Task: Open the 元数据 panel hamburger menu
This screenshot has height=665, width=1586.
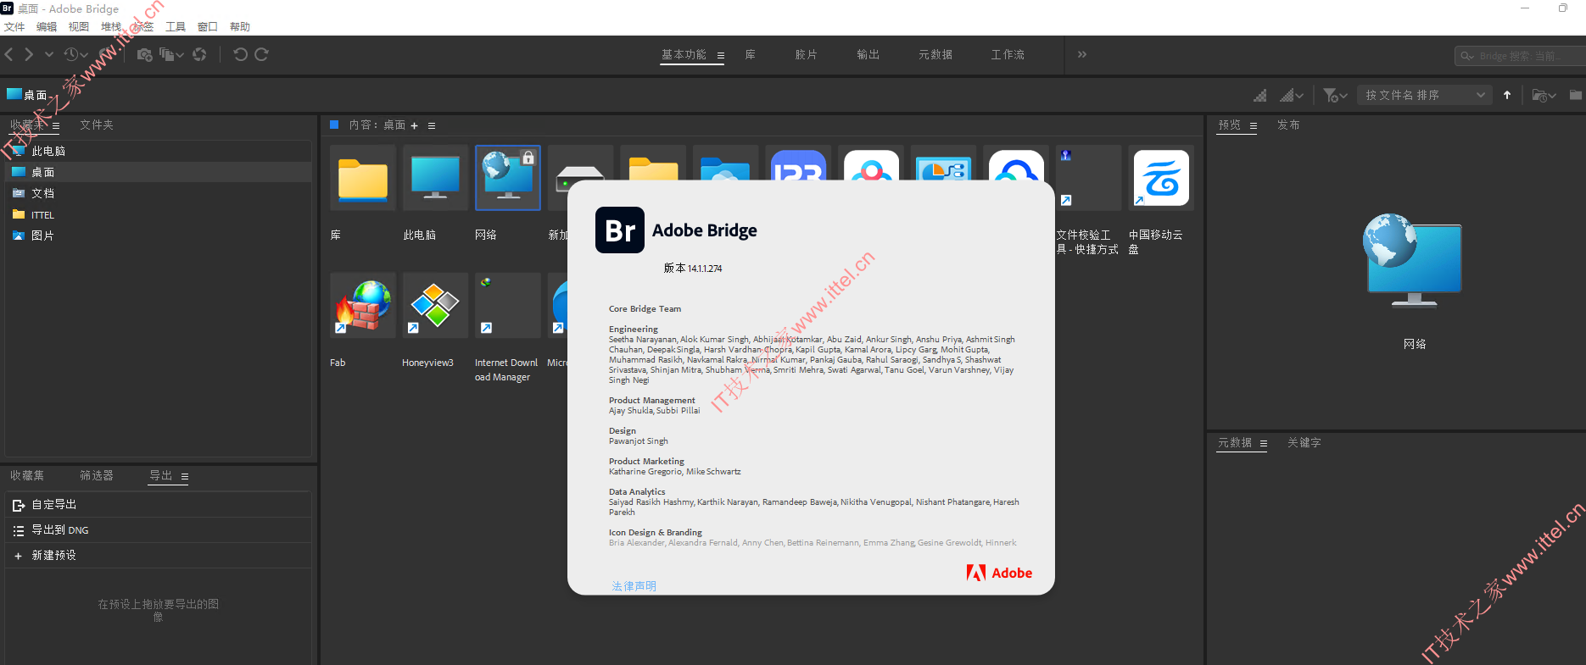Action: click(1264, 443)
